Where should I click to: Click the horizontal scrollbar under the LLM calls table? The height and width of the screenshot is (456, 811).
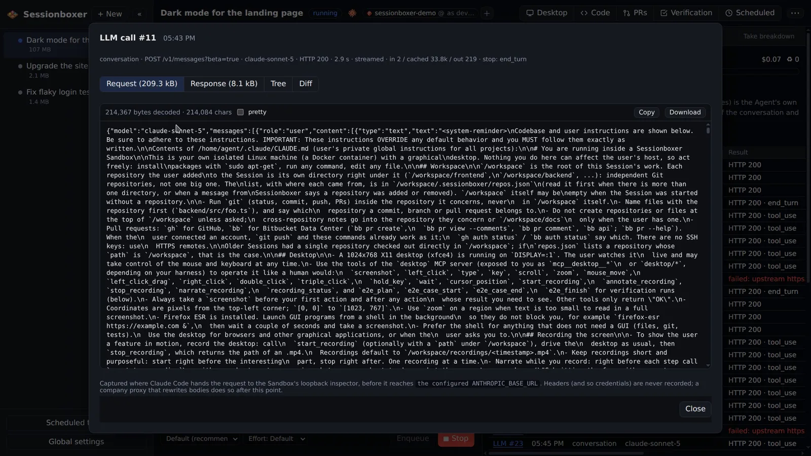click(x=566, y=453)
